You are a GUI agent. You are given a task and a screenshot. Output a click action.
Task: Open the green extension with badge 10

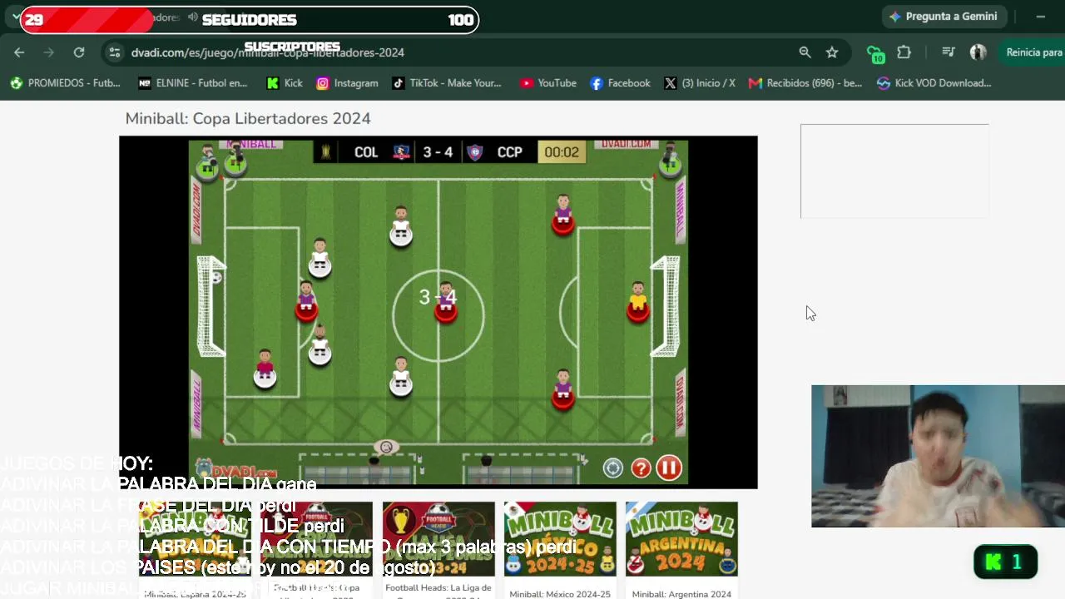[x=874, y=53]
